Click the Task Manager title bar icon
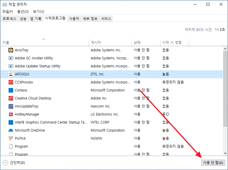228x170 pixels. pyautogui.click(x=5, y=5)
